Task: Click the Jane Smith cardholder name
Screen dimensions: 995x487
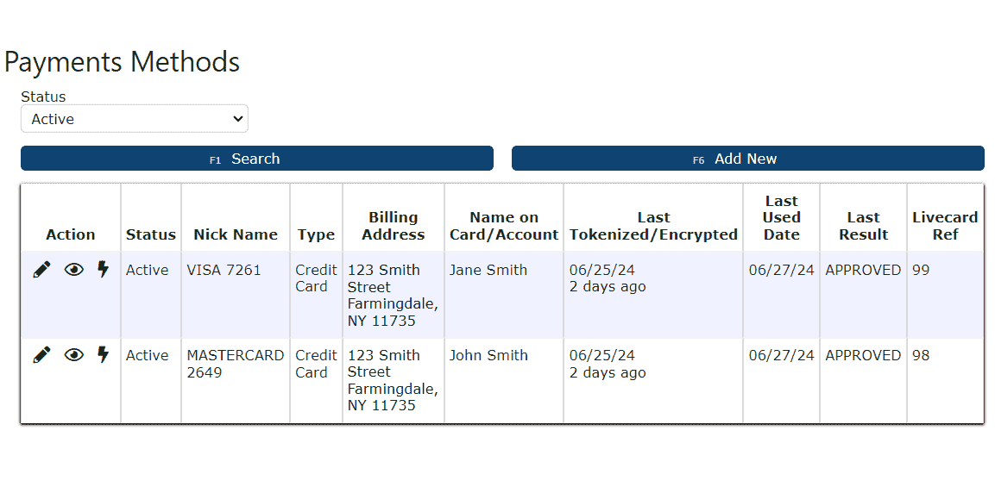Action: click(x=488, y=270)
